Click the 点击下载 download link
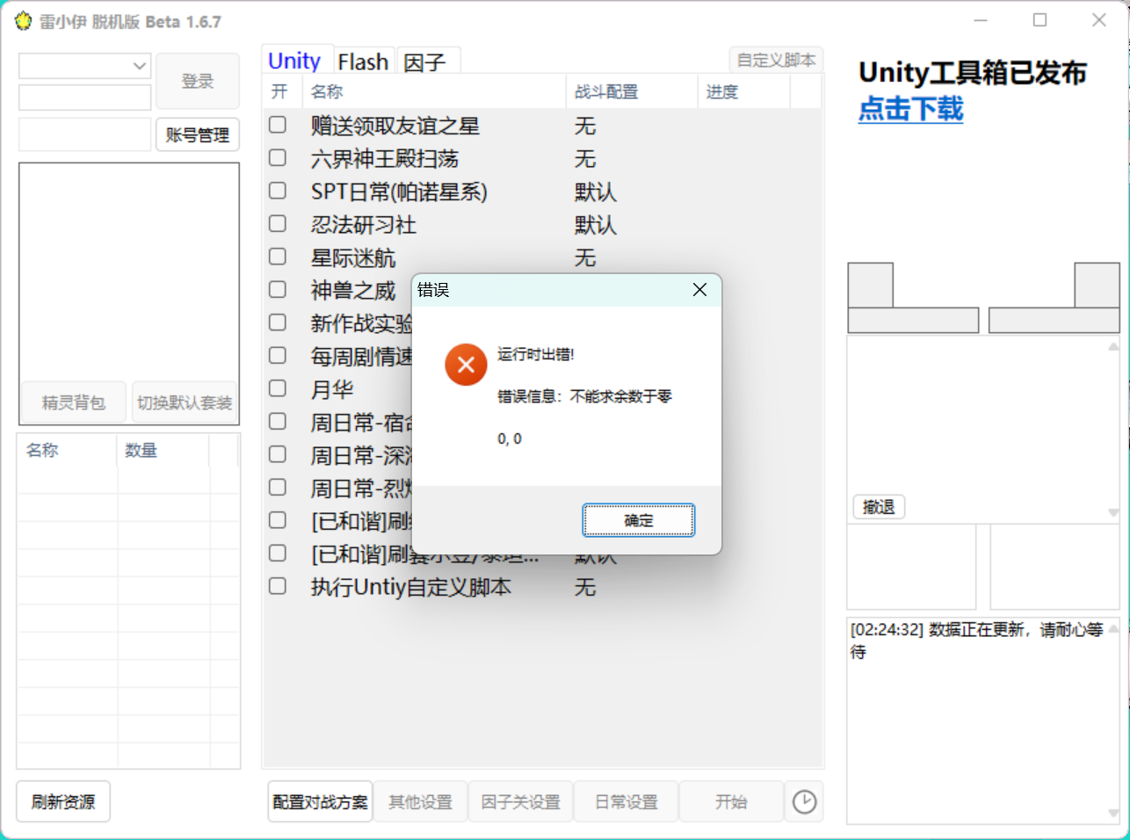 pyautogui.click(x=910, y=110)
